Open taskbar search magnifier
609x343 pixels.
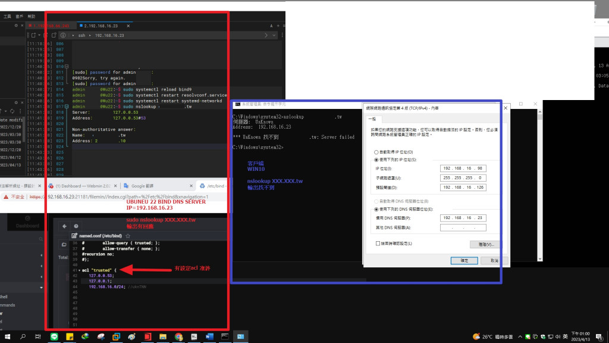23,336
